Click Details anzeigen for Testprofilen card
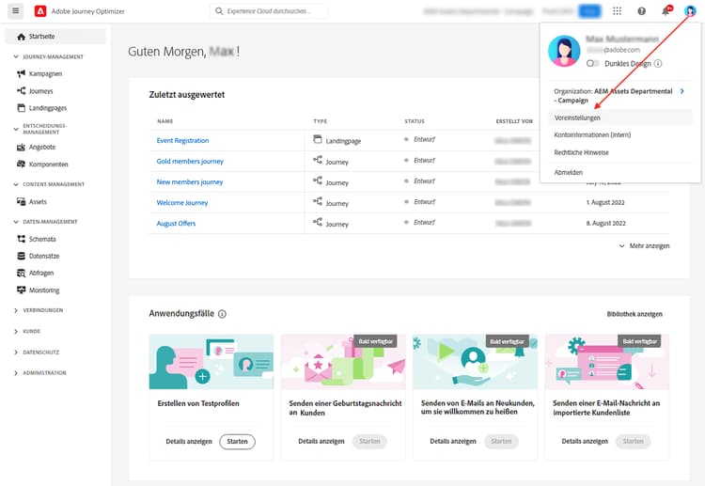 (189, 442)
